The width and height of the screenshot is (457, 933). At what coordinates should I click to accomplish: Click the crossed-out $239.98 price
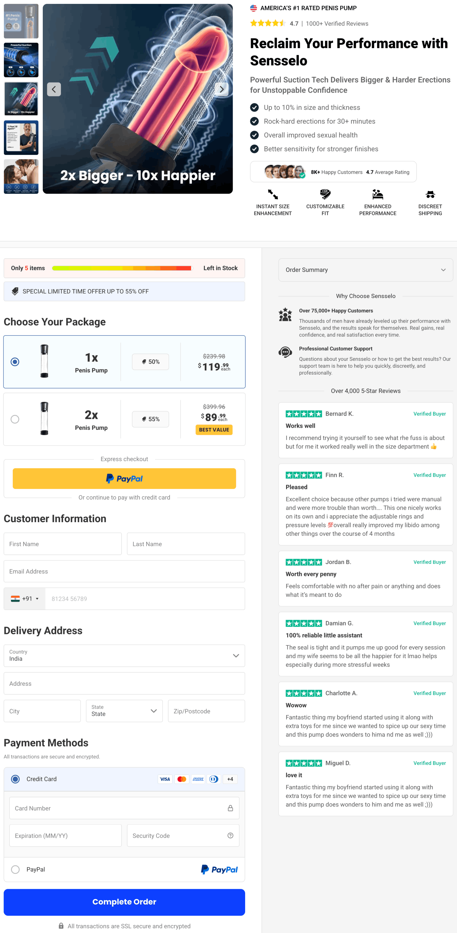point(214,356)
